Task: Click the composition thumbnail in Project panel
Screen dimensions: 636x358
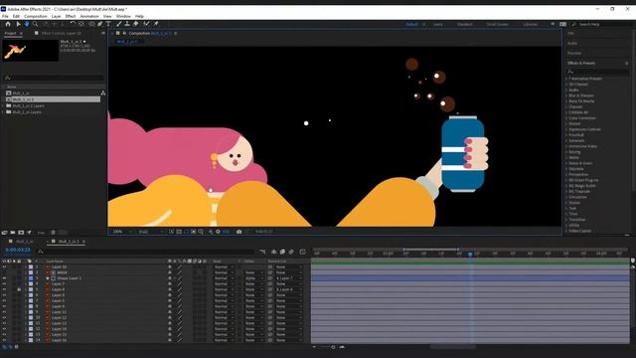Action: point(31,51)
